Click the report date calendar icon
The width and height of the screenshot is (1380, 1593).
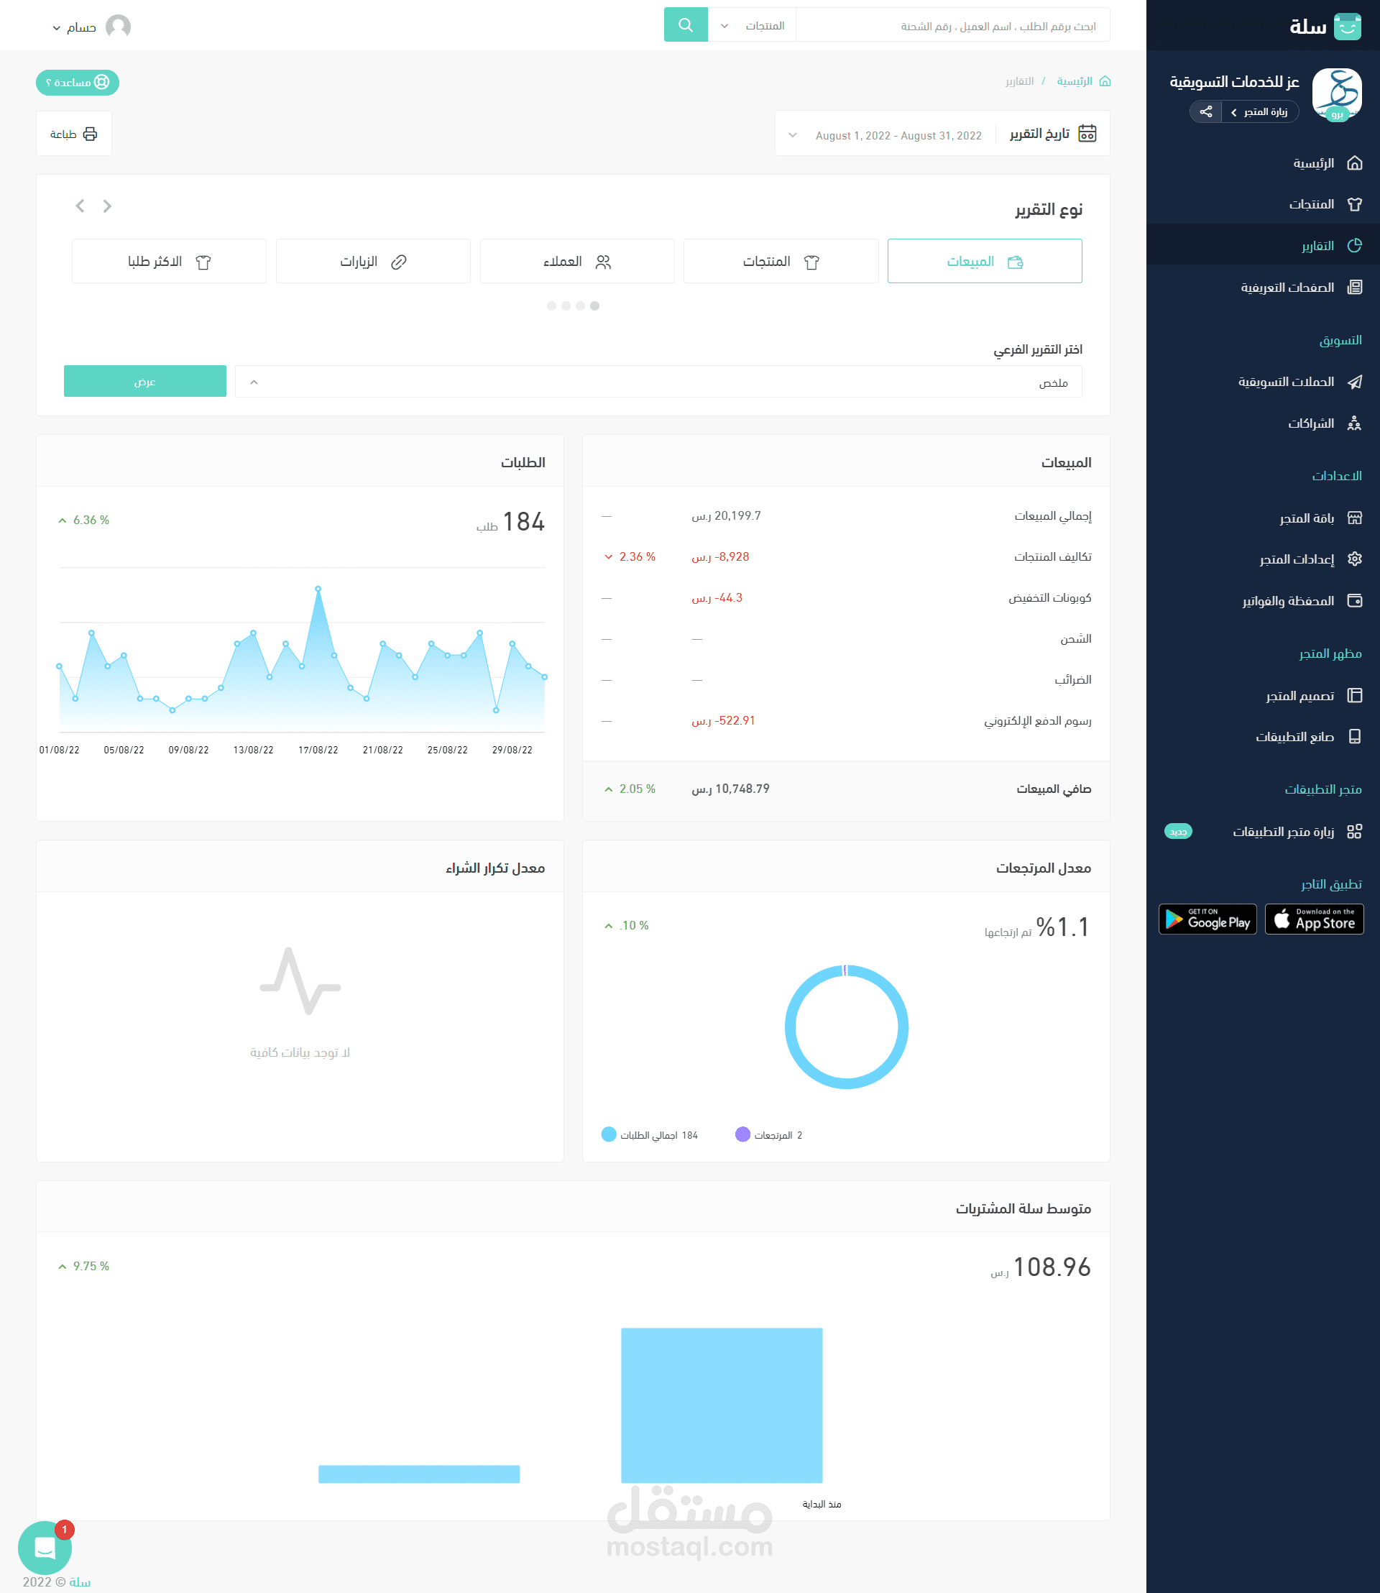pyautogui.click(x=1087, y=134)
